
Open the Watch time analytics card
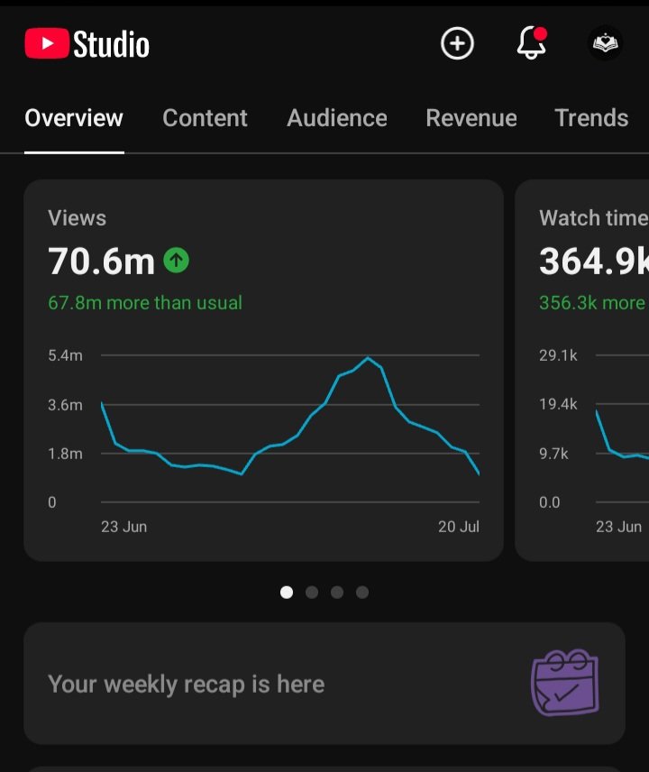[x=582, y=371]
